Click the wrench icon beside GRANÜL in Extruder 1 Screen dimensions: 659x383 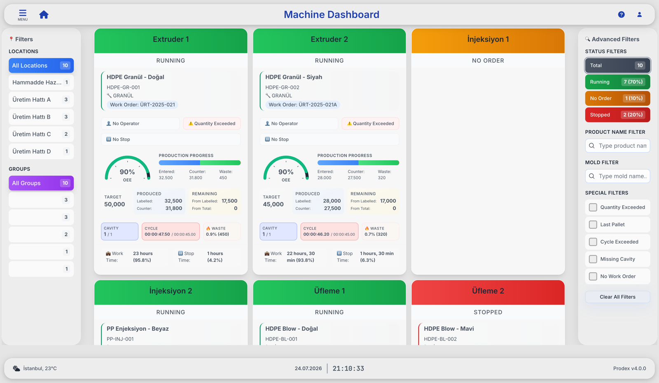(x=109, y=95)
